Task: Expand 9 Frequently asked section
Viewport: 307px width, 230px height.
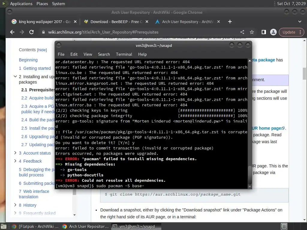Action: point(15,213)
